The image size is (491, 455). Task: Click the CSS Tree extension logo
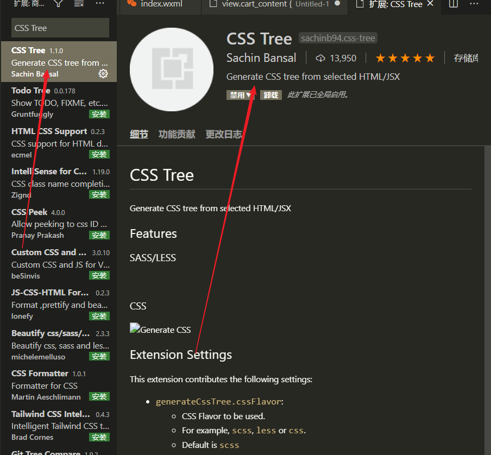[172, 69]
